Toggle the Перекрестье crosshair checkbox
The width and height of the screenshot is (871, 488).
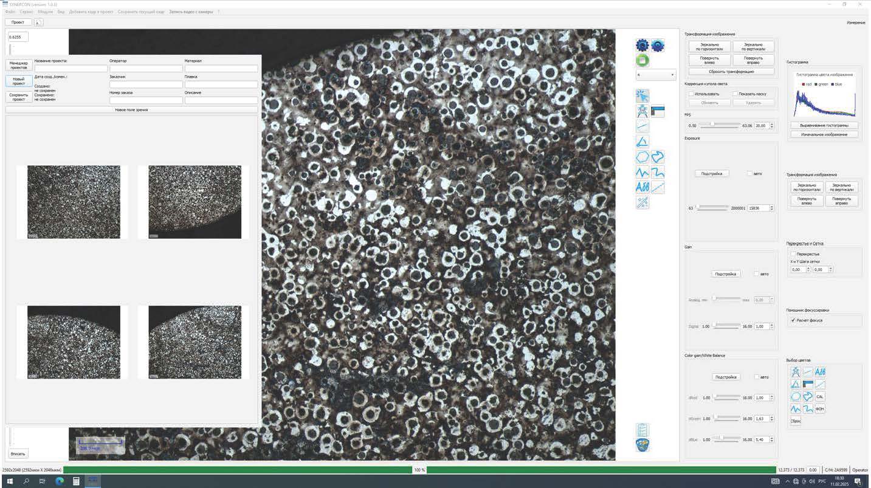(x=793, y=254)
